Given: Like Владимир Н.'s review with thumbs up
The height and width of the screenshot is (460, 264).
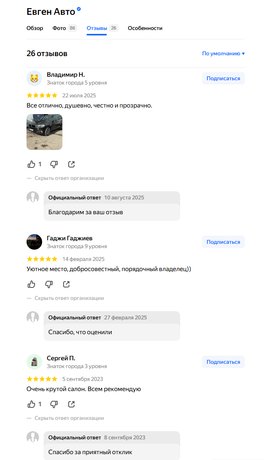Looking at the screenshot, I should [x=32, y=164].
